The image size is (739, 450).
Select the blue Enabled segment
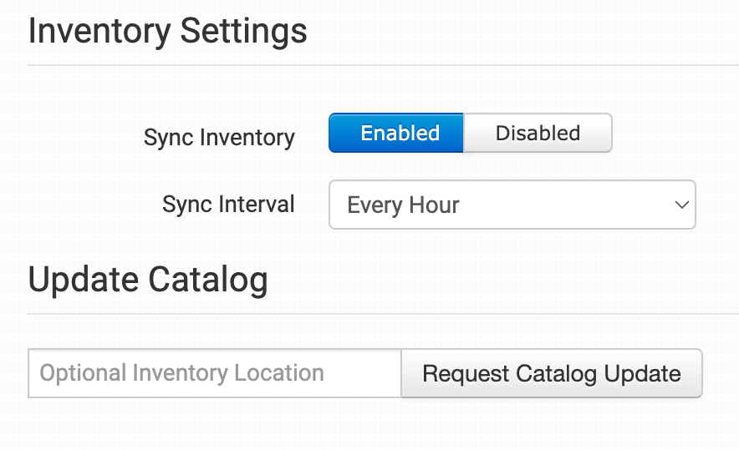click(x=396, y=134)
